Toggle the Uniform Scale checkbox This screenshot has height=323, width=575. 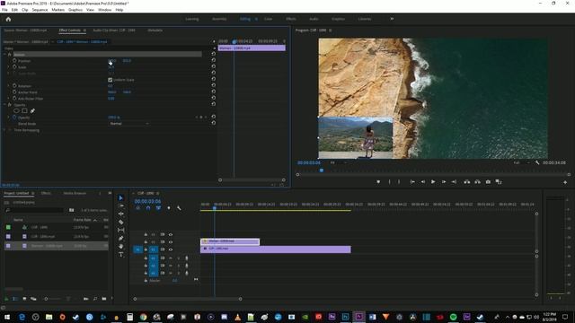(110, 80)
